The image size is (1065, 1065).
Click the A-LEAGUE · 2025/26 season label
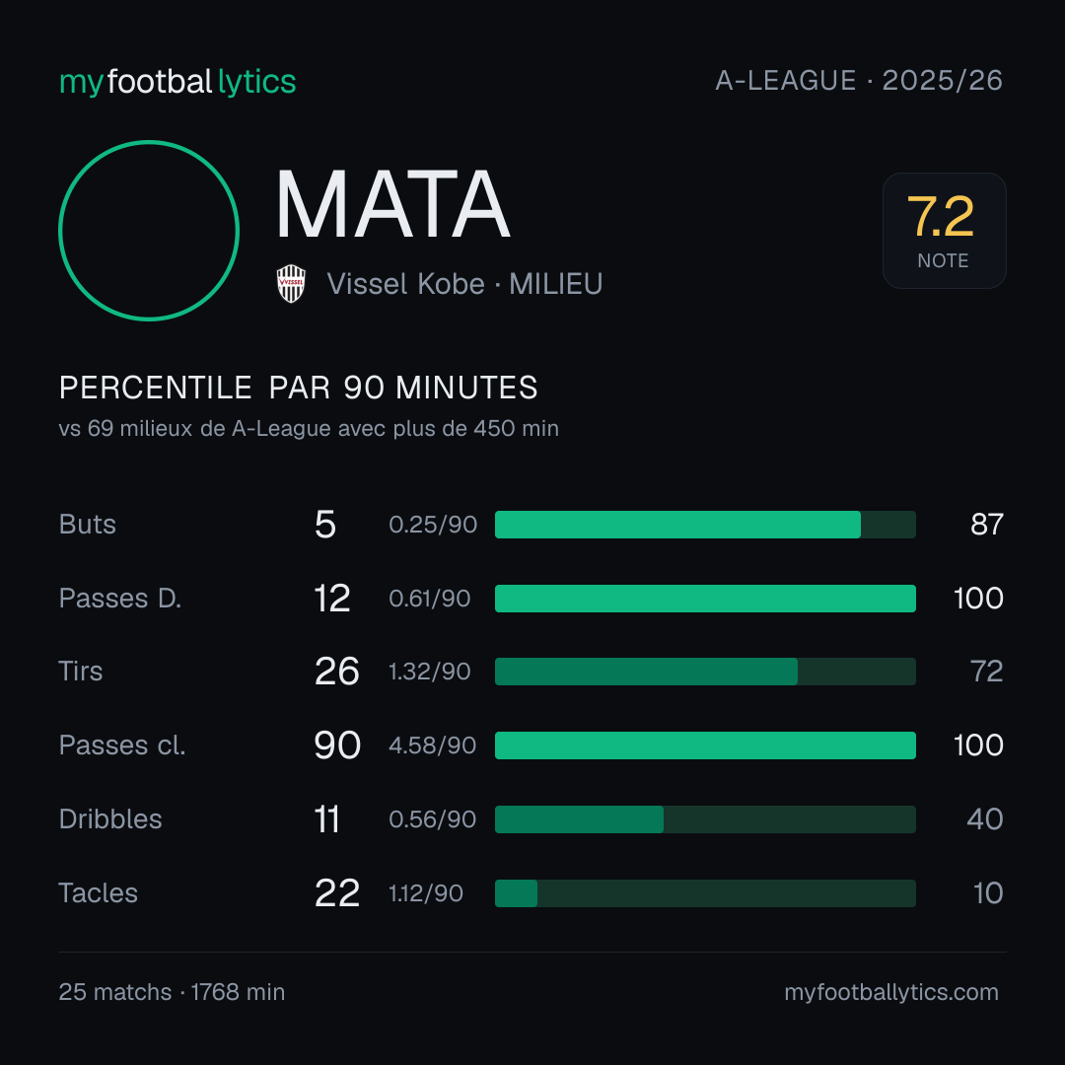859,81
